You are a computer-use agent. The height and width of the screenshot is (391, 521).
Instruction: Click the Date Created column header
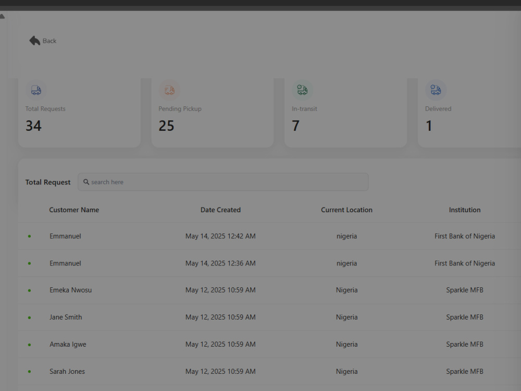coord(220,210)
